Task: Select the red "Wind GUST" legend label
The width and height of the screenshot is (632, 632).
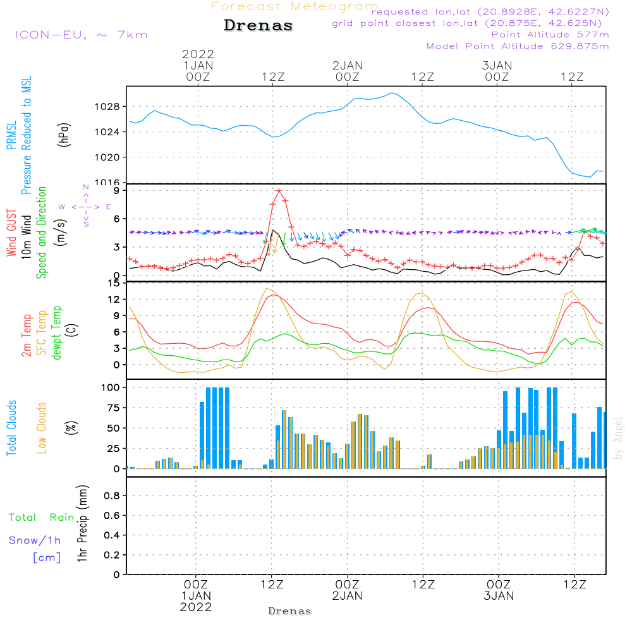Action: pos(11,234)
